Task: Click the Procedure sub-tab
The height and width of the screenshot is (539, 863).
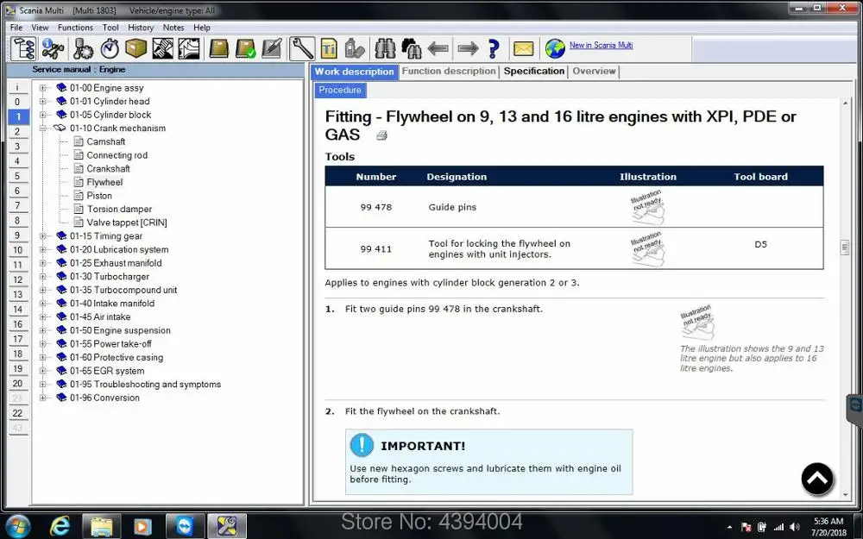Action: [x=340, y=91]
